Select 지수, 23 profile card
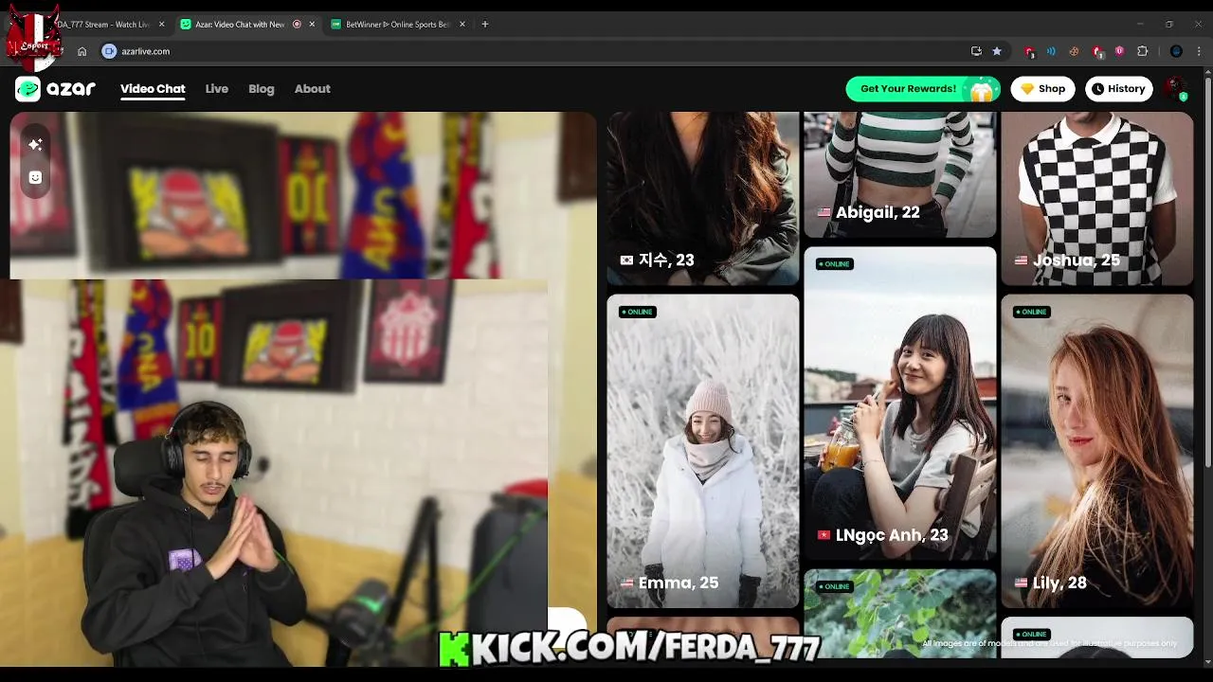Screen dimensions: 1213x682 [703, 198]
